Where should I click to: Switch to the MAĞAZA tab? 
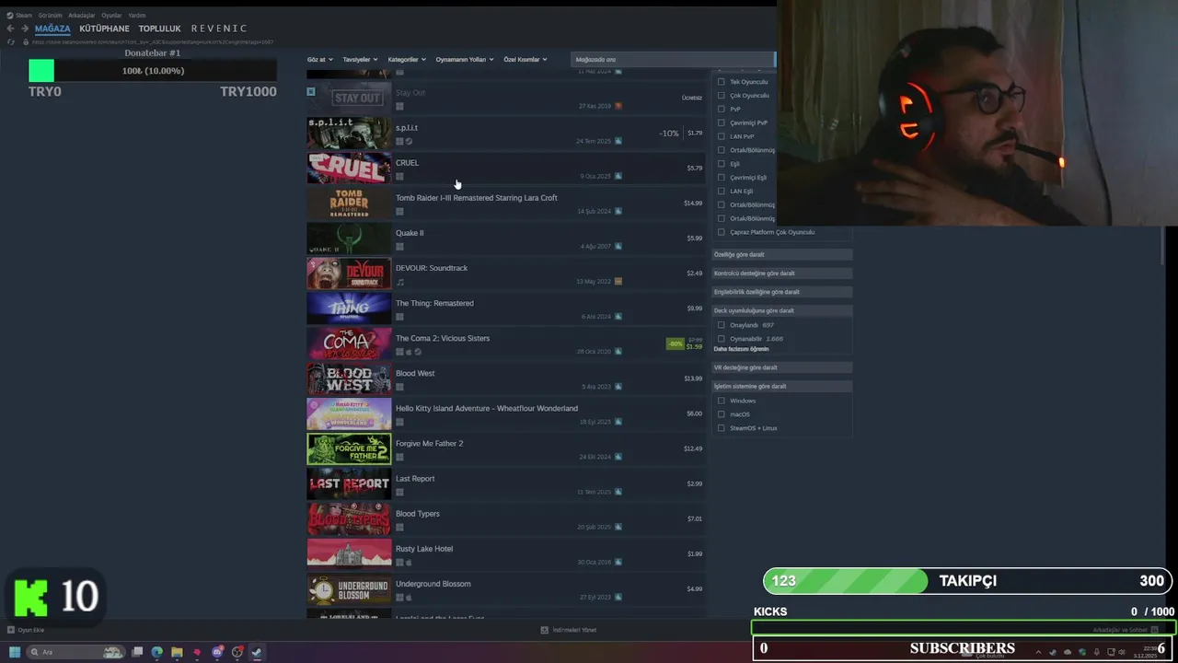(x=52, y=29)
